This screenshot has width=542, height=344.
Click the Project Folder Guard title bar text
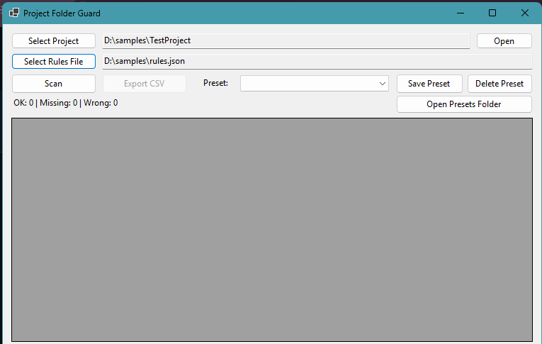click(x=62, y=13)
